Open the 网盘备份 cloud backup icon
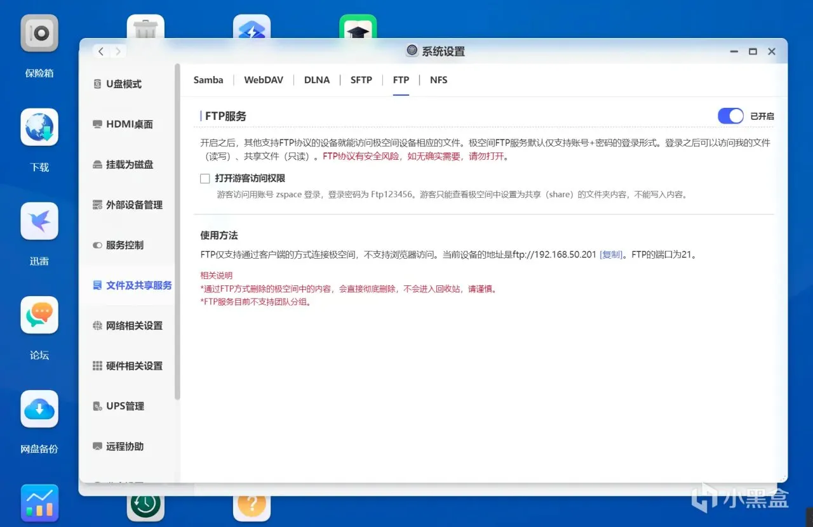 (39, 409)
